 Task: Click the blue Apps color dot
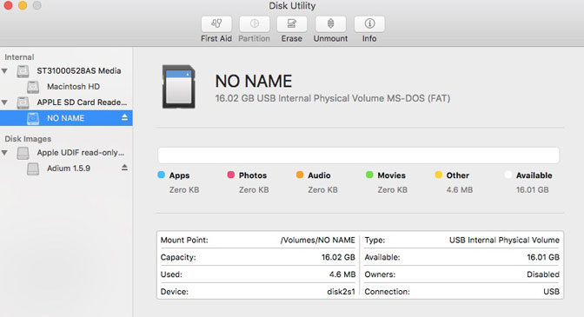coord(161,175)
